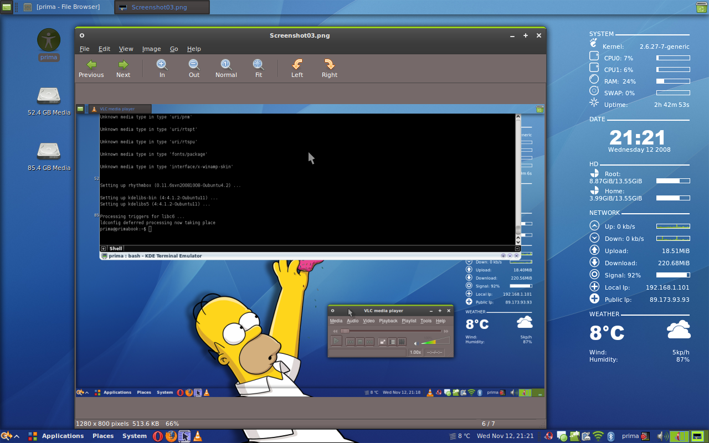
Task: Click the Uptime 2h 42m 53s entry
Action: (640, 104)
